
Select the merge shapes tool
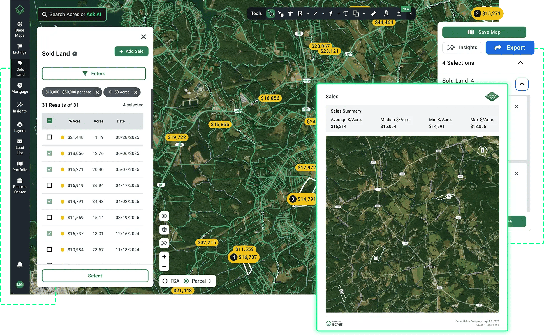pos(356,13)
